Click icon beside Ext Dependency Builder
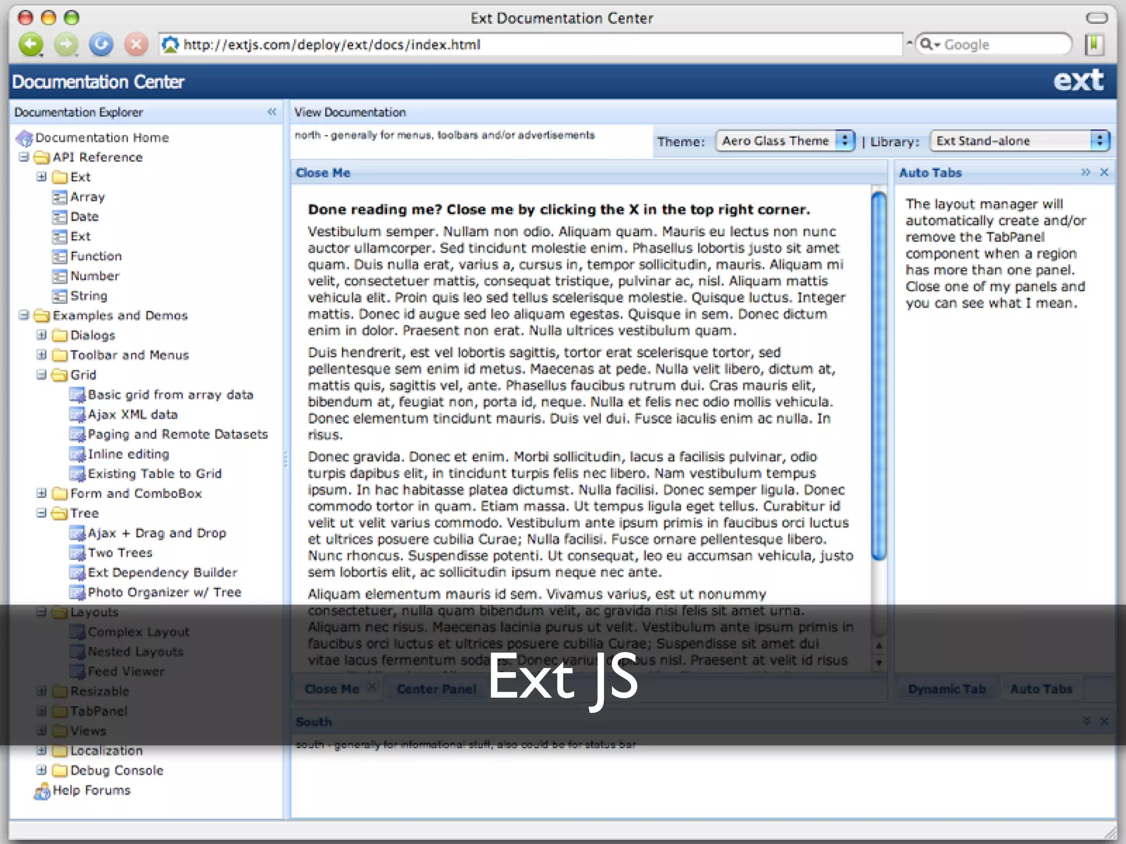The width and height of the screenshot is (1126, 844). pyautogui.click(x=77, y=573)
